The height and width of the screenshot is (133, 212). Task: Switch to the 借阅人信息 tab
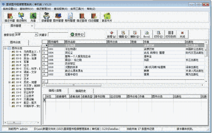55,91
